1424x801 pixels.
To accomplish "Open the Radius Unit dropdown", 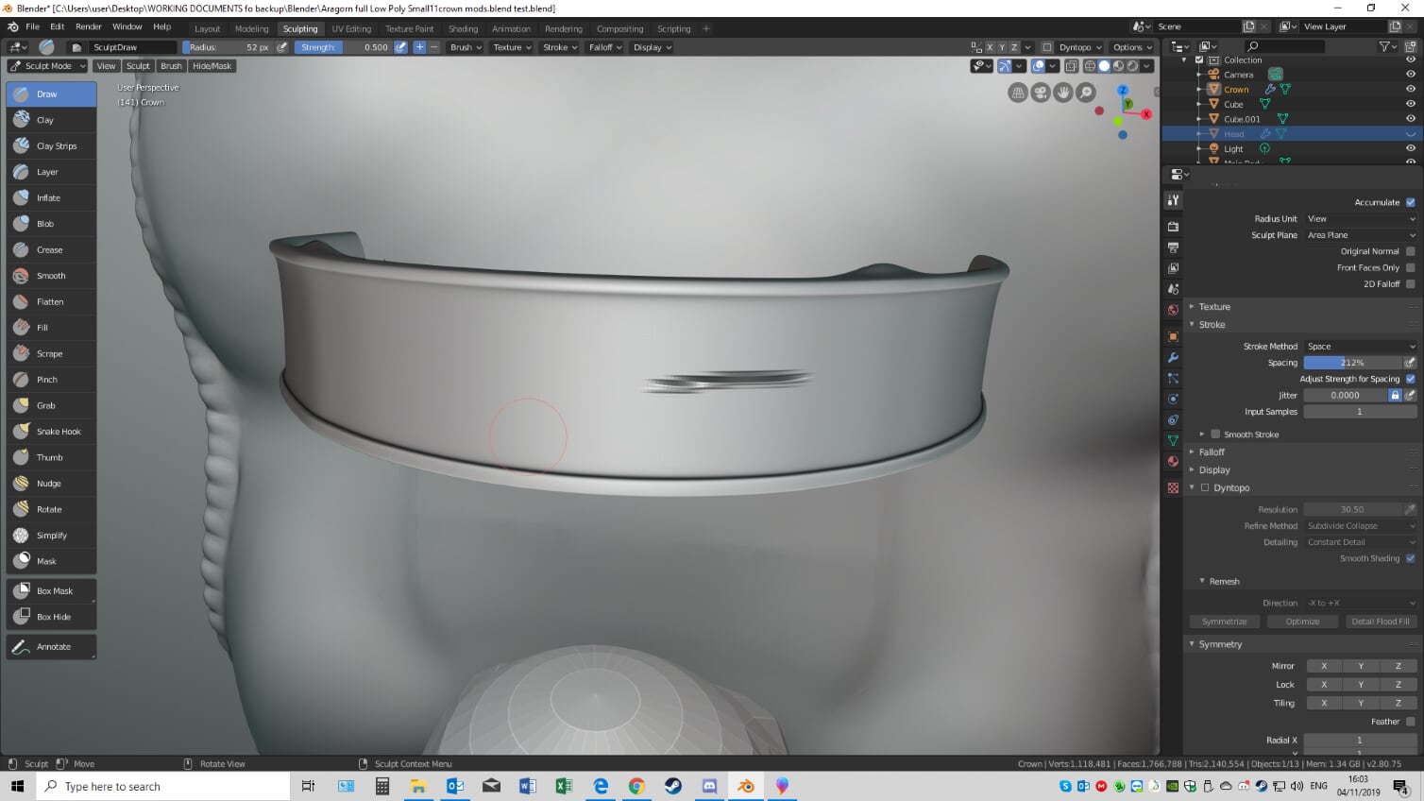I will [1361, 219].
